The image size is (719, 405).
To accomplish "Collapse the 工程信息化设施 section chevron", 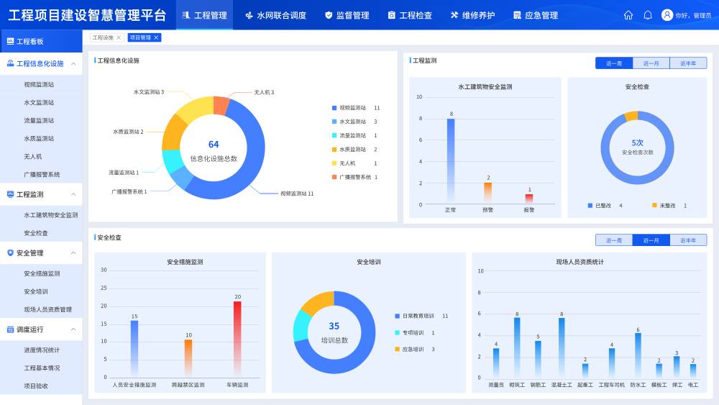I will 73,64.
